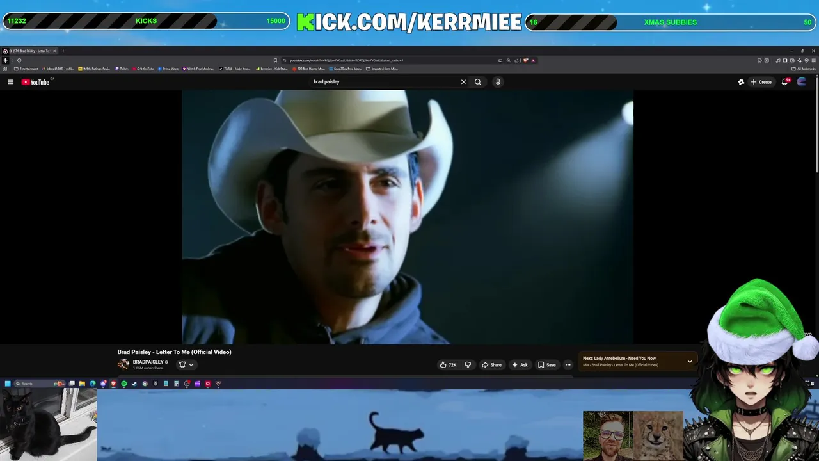Open Brave browser taskbar icon
The height and width of the screenshot is (461, 819).
pyautogui.click(x=113, y=384)
